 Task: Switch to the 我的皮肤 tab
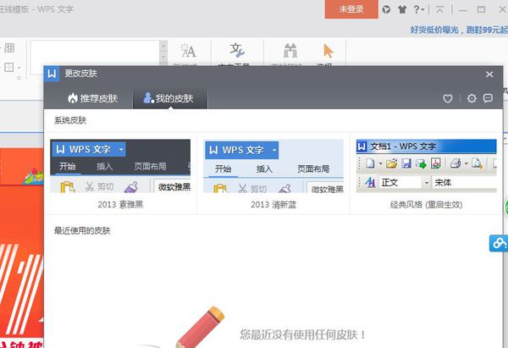click(x=169, y=98)
